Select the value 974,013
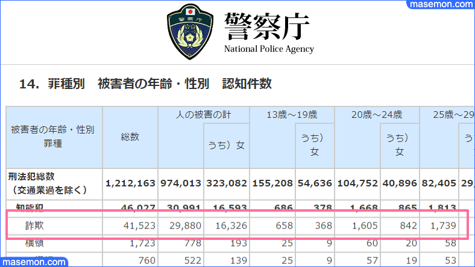475x267 pixels. click(x=181, y=183)
